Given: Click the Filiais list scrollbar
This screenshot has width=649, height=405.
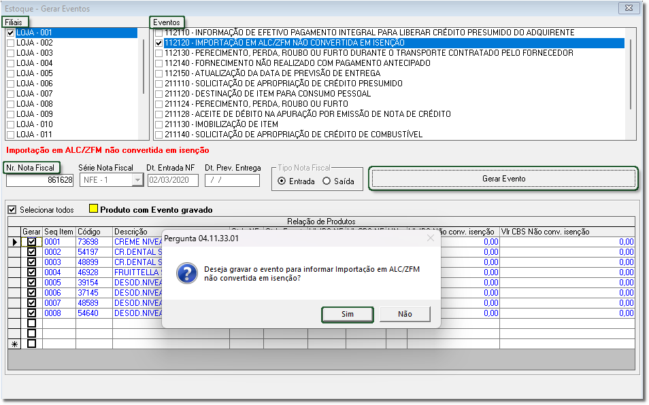Looking at the screenshot, I should (x=144, y=66).
